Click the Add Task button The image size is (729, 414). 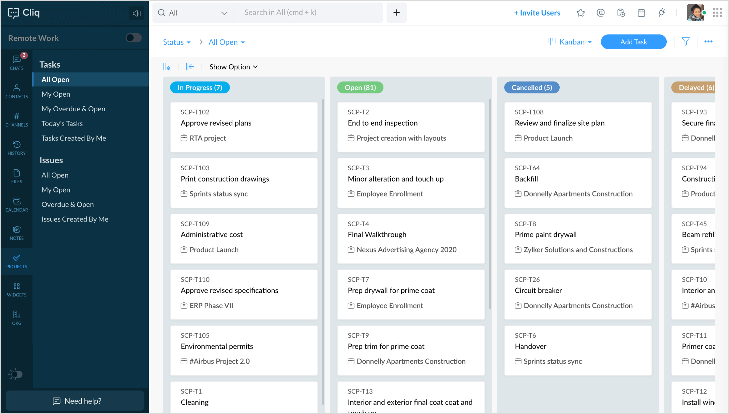(634, 42)
